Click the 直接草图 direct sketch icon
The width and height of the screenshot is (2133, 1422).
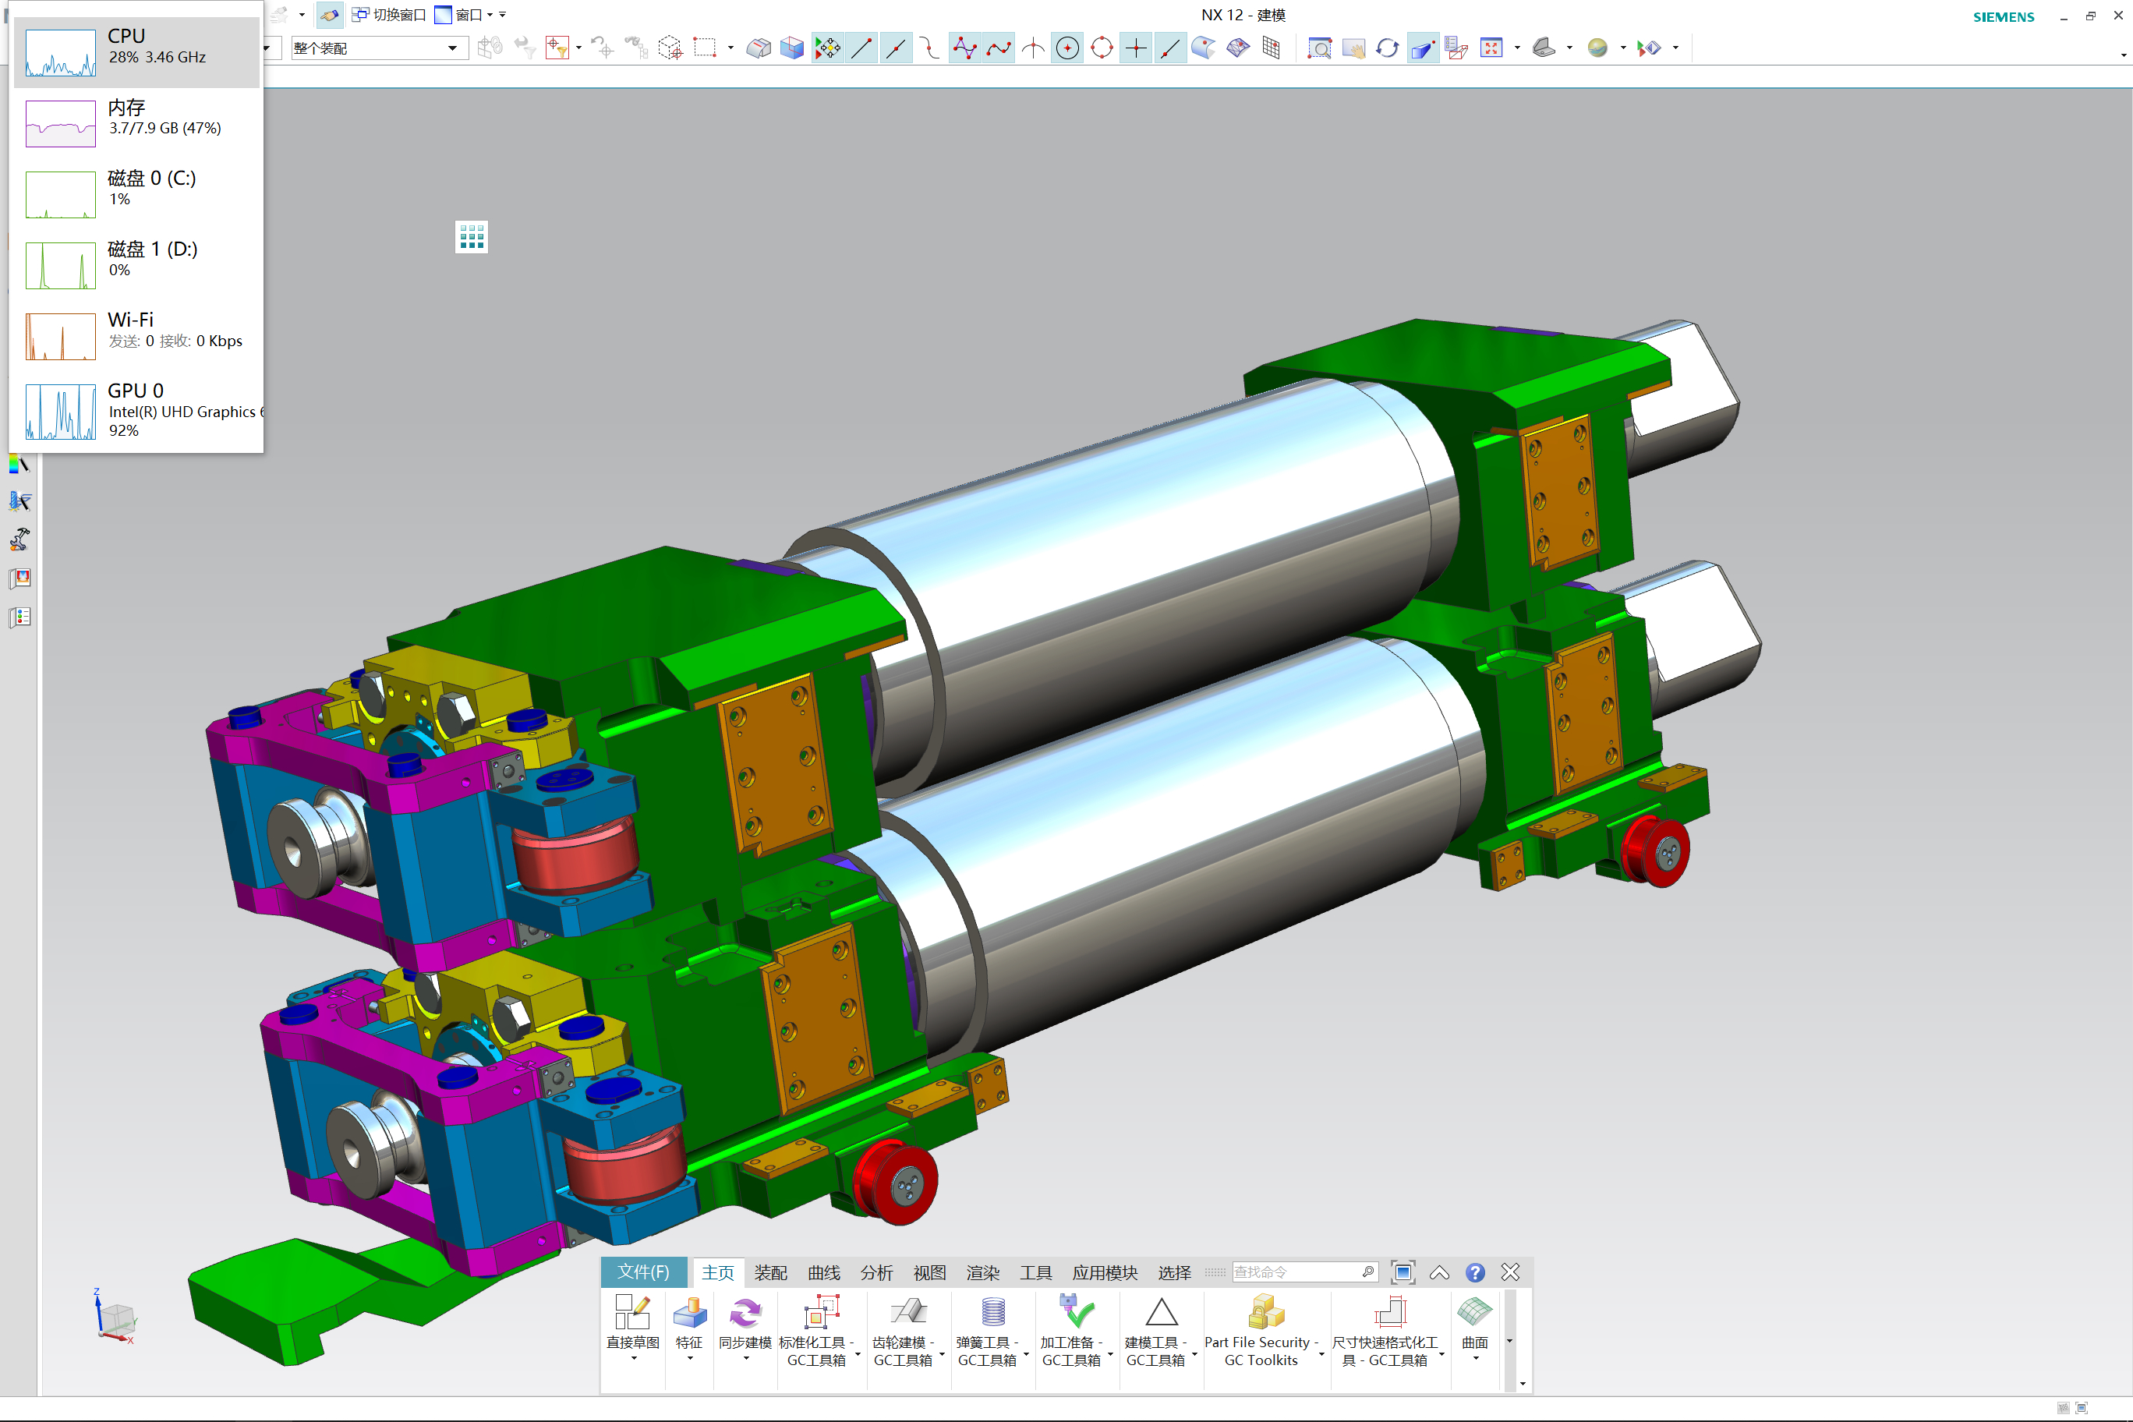click(x=632, y=1312)
